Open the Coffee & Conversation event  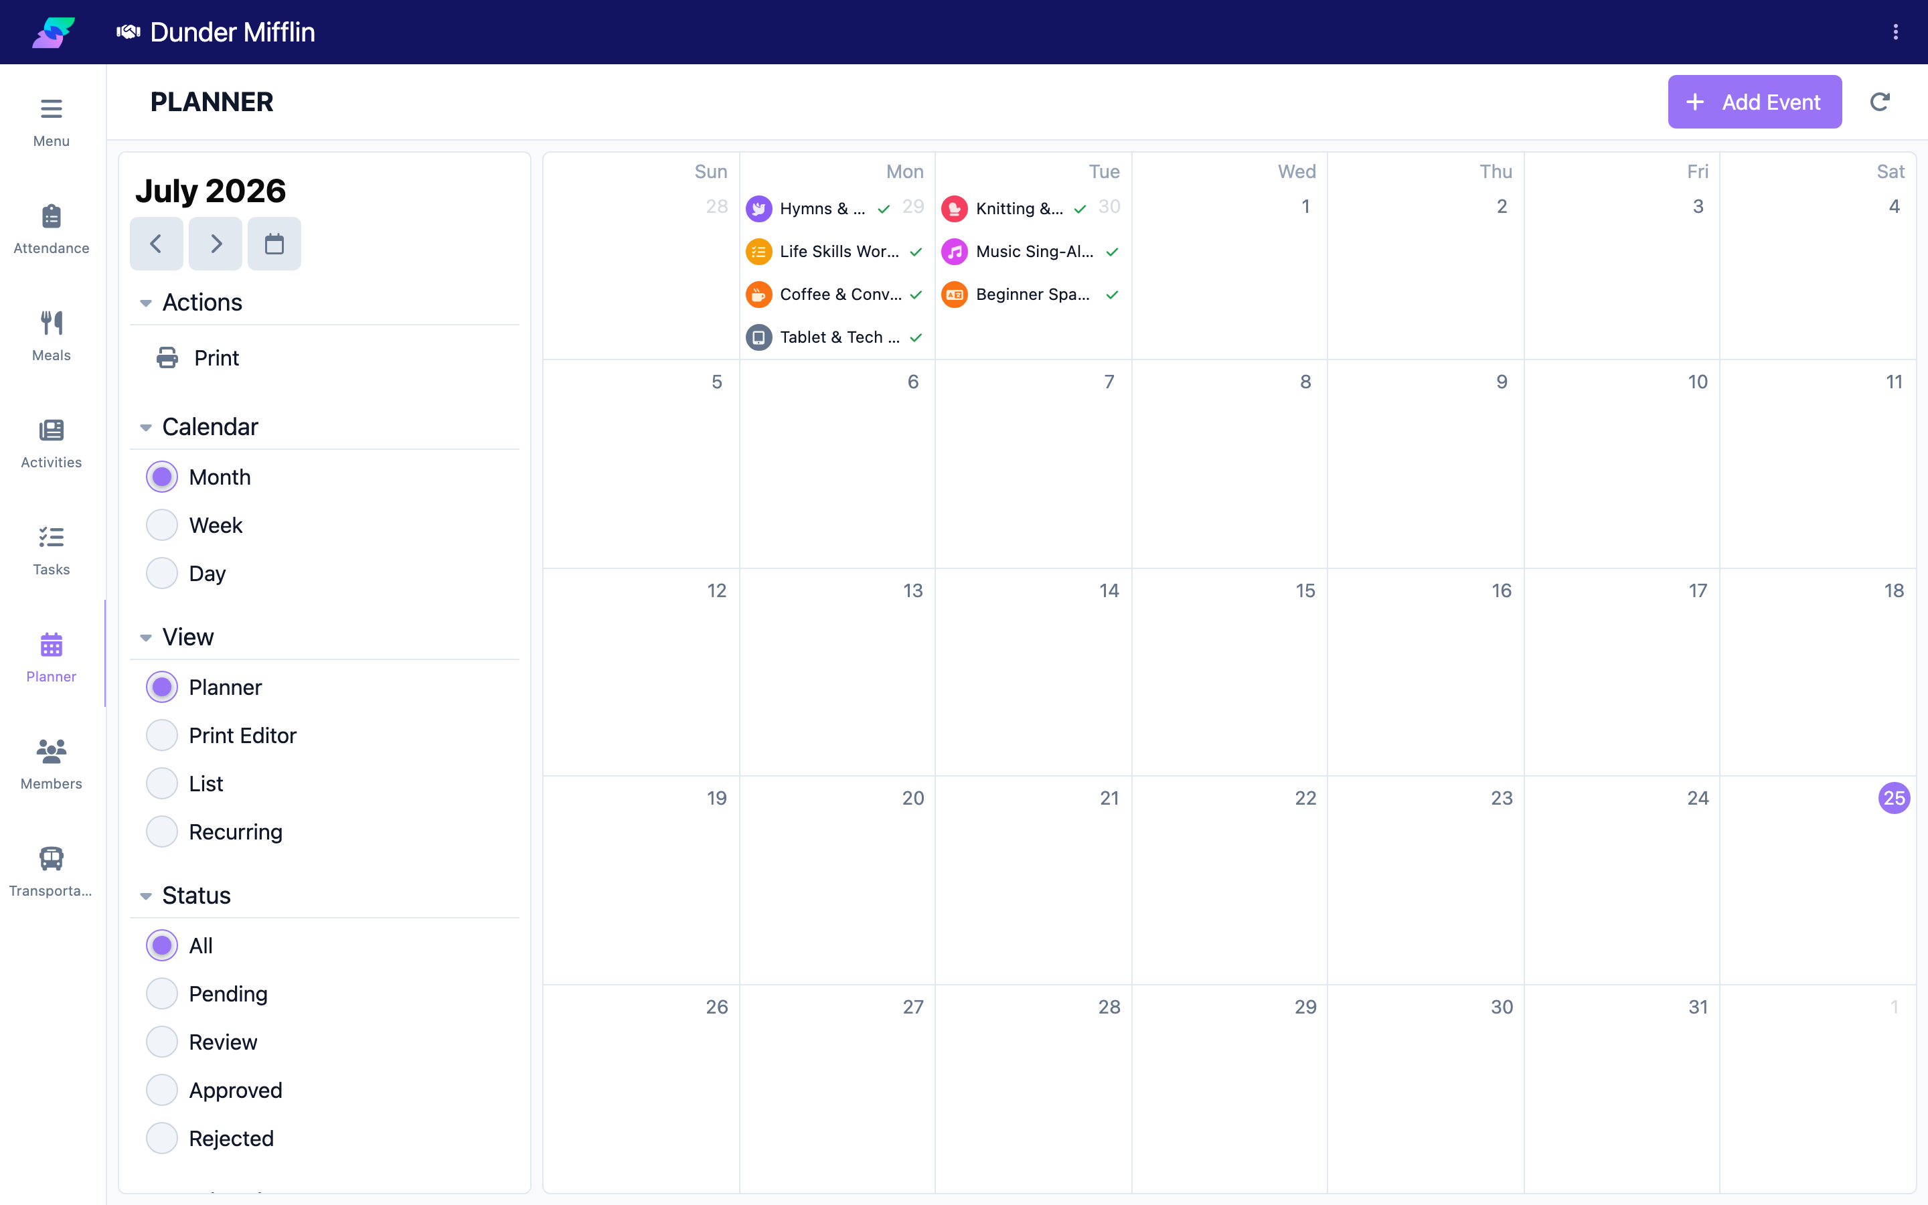(x=834, y=295)
